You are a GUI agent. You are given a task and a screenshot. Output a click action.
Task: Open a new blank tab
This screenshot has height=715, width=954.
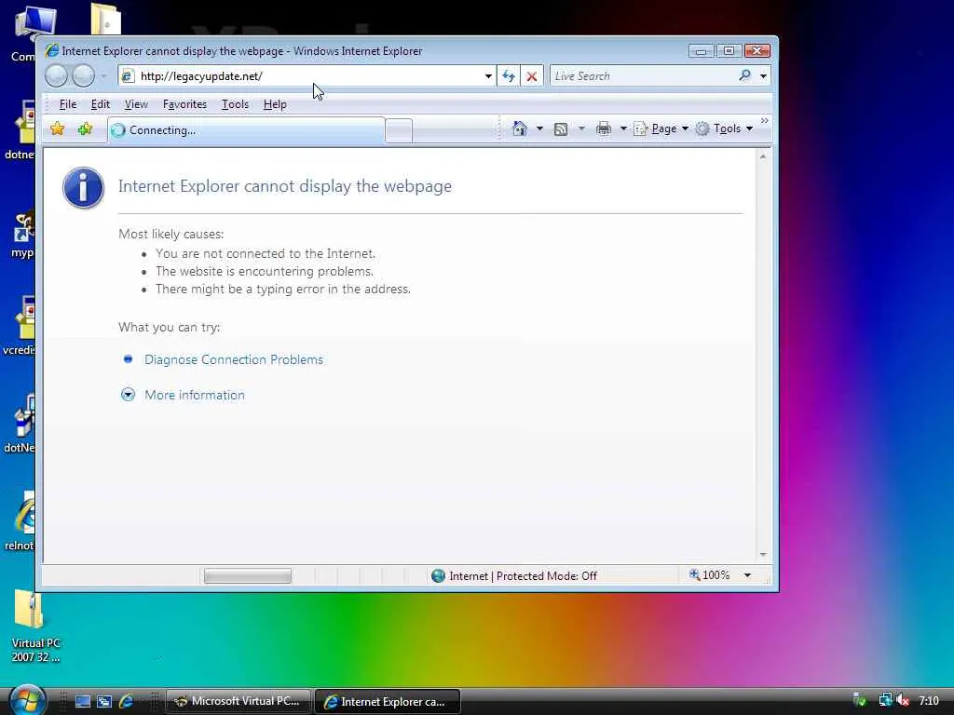tap(399, 131)
